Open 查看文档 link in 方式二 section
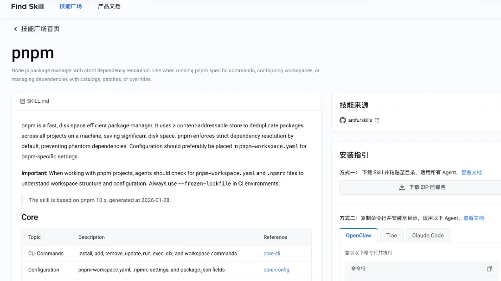The width and height of the screenshot is (501, 281). point(474,218)
